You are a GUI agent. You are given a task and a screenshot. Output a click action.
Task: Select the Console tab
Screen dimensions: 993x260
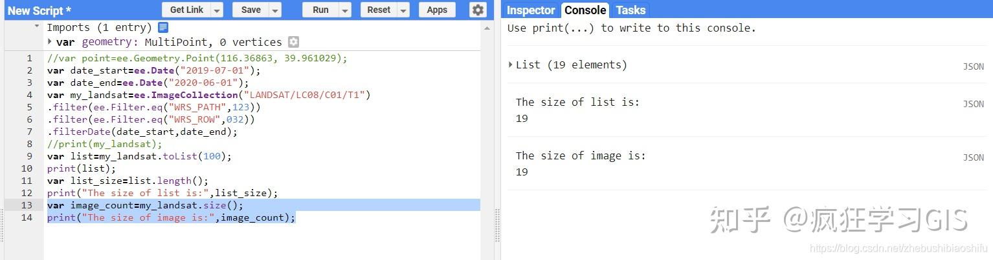[x=585, y=10]
